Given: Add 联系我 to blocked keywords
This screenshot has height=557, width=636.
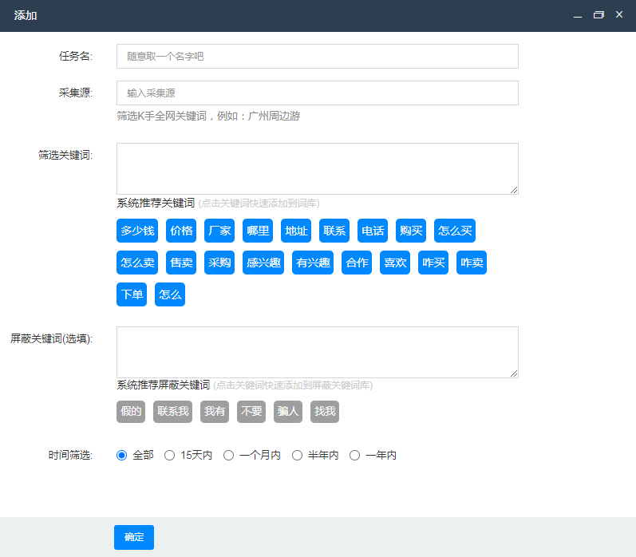Looking at the screenshot, I should (173, 412).
